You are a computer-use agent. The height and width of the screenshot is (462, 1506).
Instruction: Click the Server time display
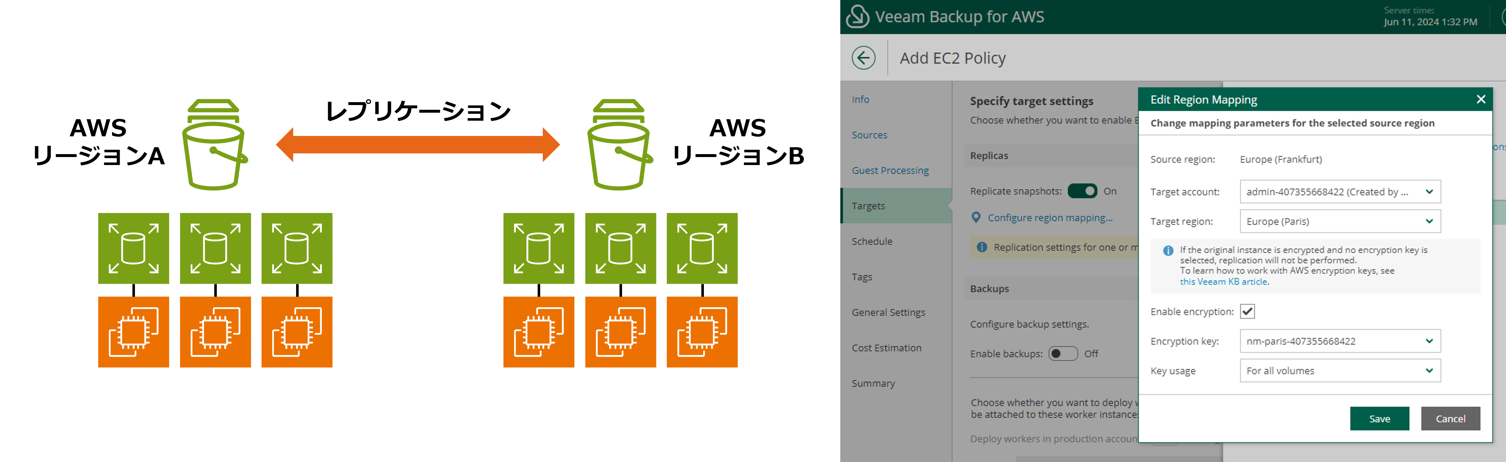(1430, 16)
